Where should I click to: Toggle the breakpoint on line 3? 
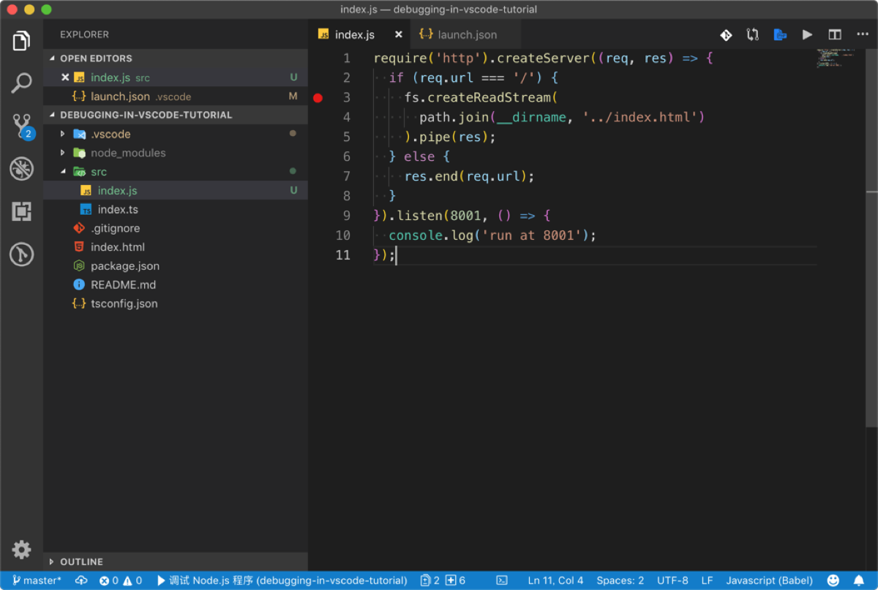pos(318,97)
